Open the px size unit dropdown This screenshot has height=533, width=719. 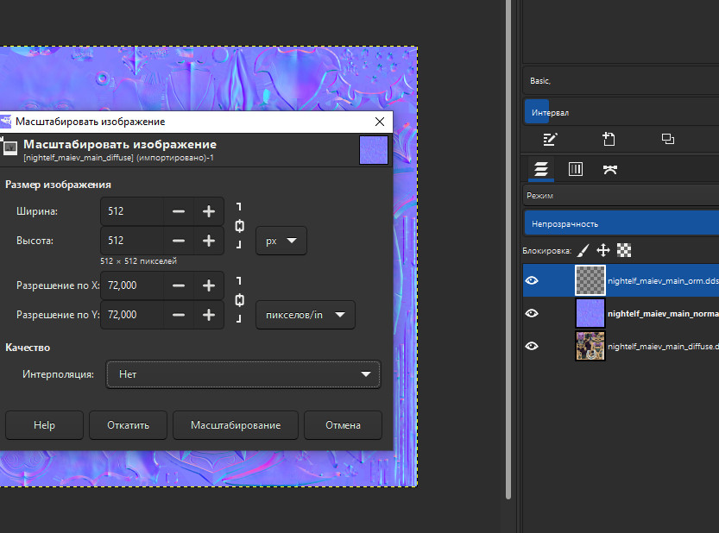click(x=281, y=241)
